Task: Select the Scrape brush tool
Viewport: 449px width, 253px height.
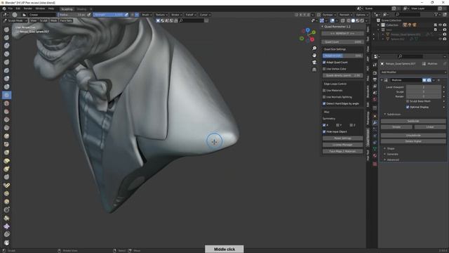Action: [x=6, y=128]
